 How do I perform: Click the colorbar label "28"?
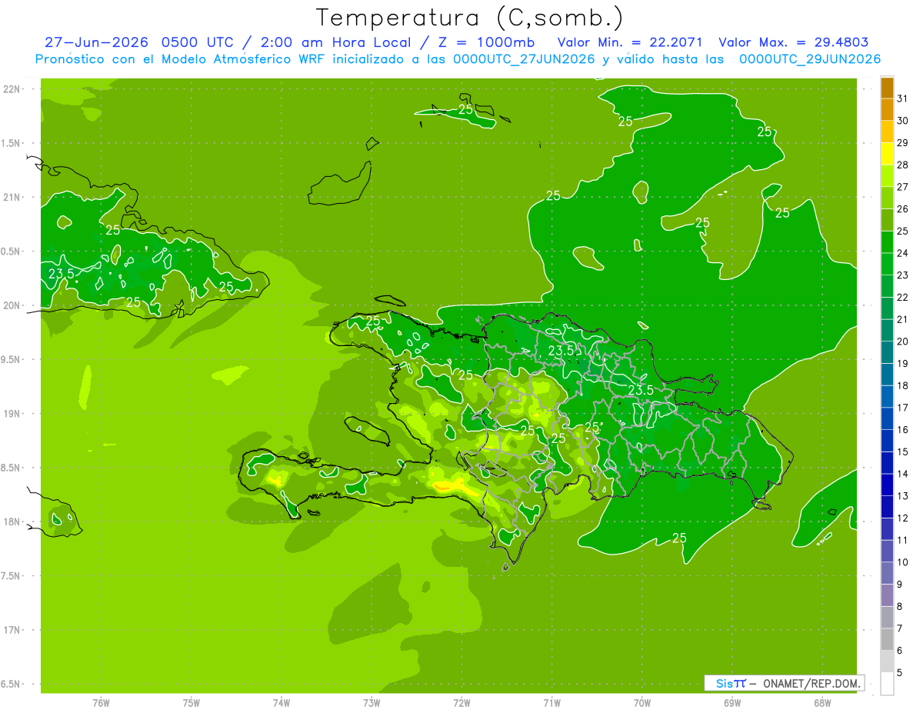pos(903,165)
